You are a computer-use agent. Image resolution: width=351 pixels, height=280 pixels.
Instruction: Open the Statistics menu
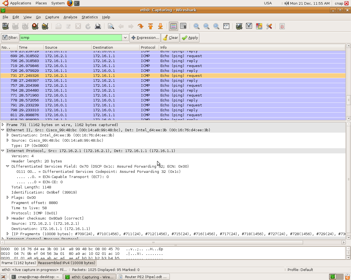tap(90, 17)
